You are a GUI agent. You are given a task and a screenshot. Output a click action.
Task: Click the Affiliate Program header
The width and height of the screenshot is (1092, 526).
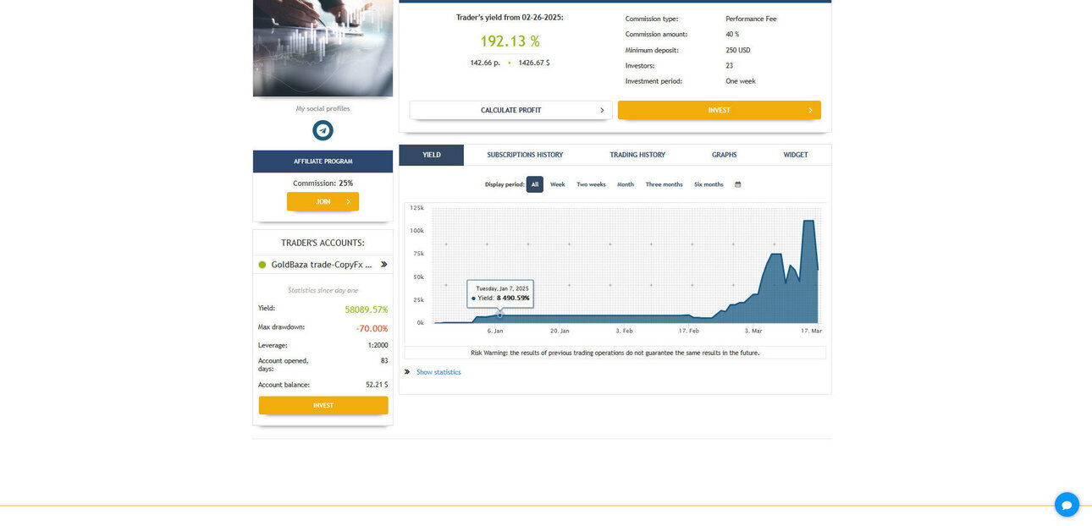click(x=323, y=161)
